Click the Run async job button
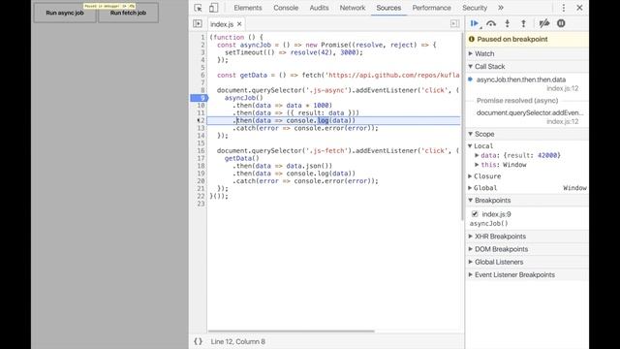This screenshot has width=620, height=349. point(65,13)
